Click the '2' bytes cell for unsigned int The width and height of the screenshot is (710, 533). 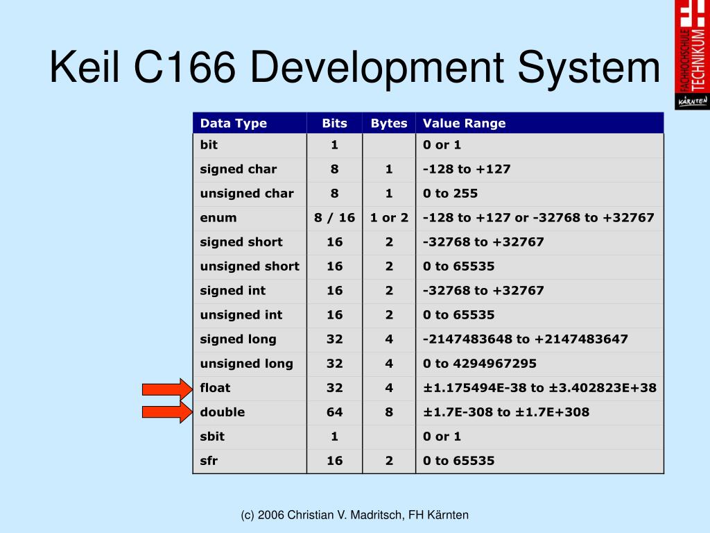tap(389, 315)
